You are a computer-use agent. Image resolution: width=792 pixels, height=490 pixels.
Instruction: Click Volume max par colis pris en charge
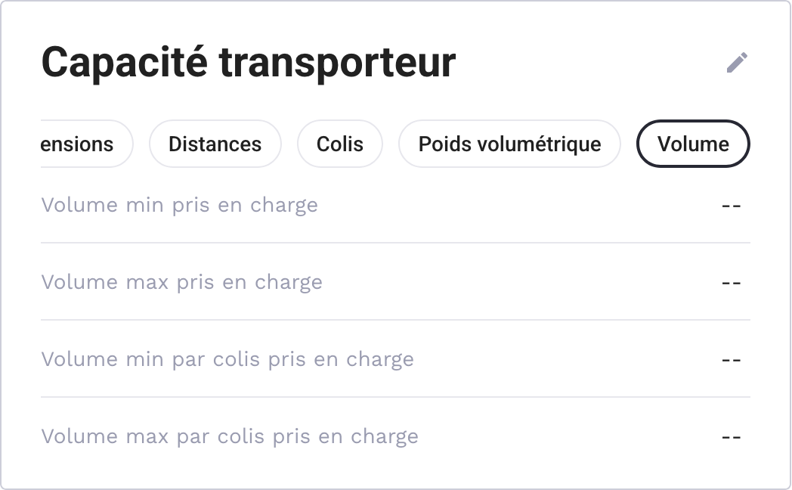point(230,436)
